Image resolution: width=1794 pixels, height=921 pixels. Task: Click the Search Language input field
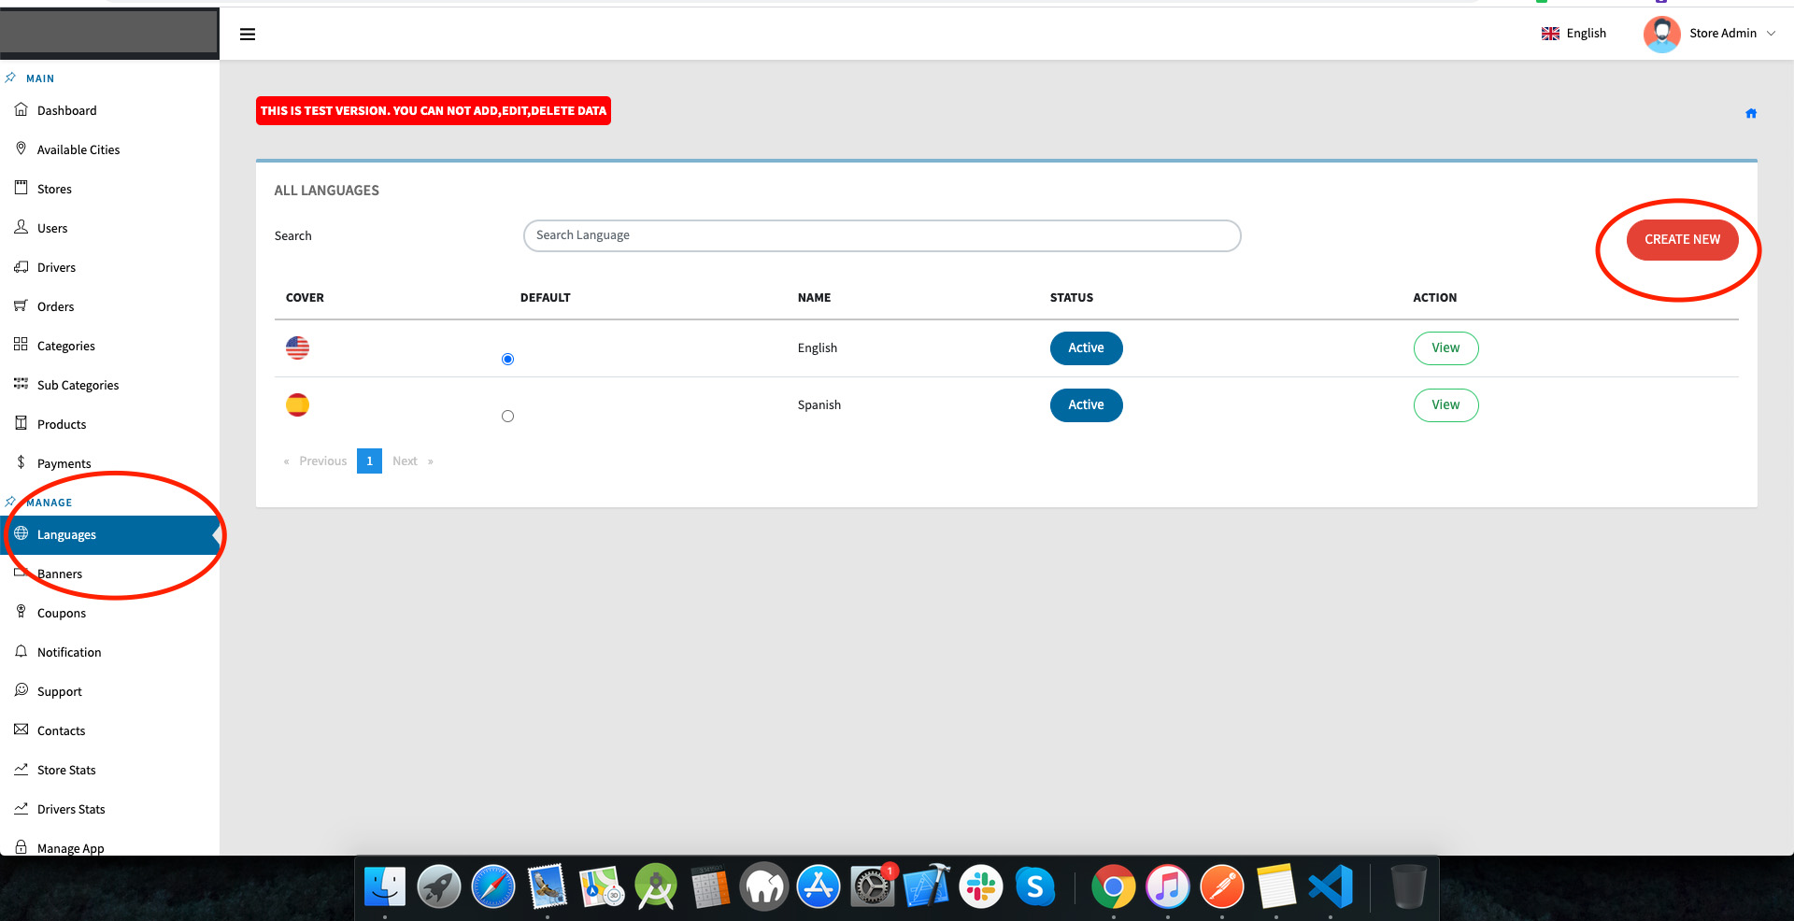pyautogui.click(x=881, y=236)
